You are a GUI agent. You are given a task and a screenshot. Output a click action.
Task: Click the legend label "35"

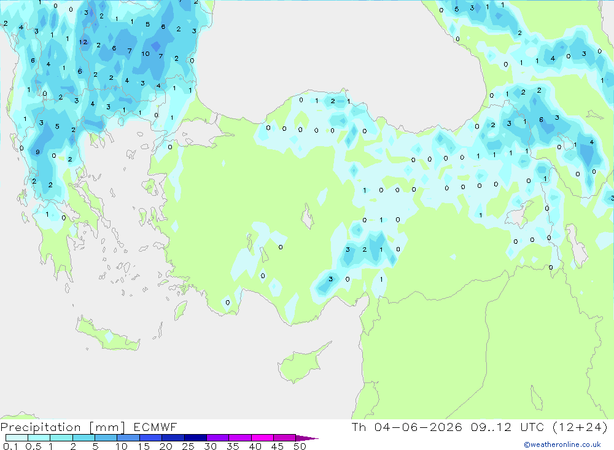coord(233,446)
